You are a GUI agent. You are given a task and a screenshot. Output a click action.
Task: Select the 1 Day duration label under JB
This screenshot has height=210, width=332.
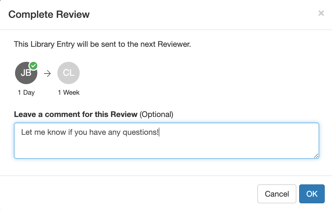click(26, 92)
